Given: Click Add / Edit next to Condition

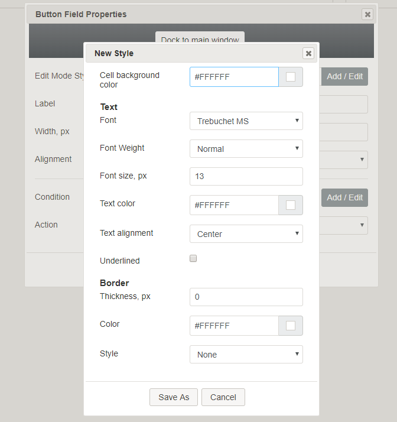Looking at the screenshot, I should coord(345,197).
